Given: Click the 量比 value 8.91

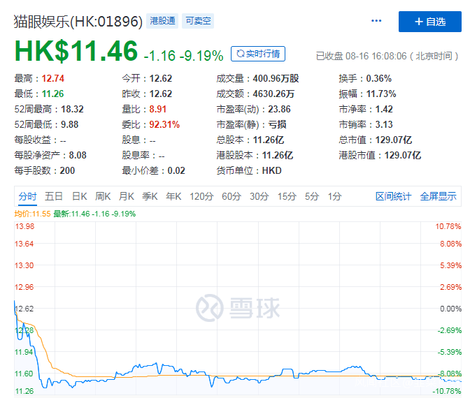Looking at the screenshot, I should (157, 109).
